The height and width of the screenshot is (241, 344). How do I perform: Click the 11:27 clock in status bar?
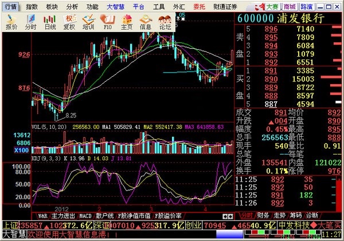point(331,235)
